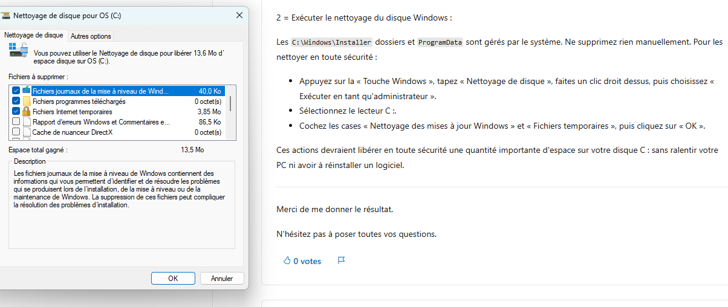Click the Description group label
This screenshot has width=728, height=307.
click(30, 161)
